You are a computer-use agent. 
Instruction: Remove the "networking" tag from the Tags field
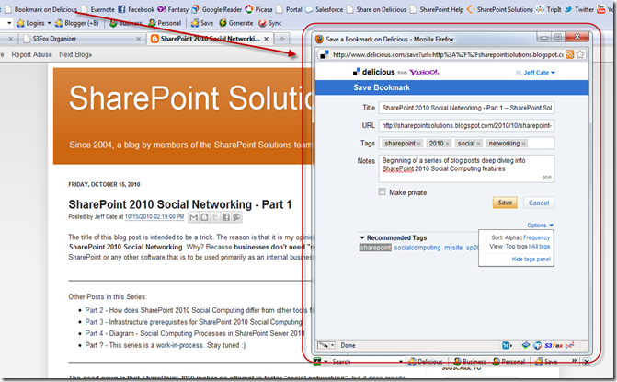522,144
